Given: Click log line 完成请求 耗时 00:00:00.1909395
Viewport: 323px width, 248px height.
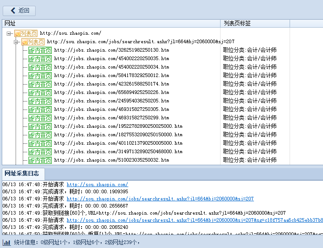Looking at the screenshot, I should tap(65, 191).
